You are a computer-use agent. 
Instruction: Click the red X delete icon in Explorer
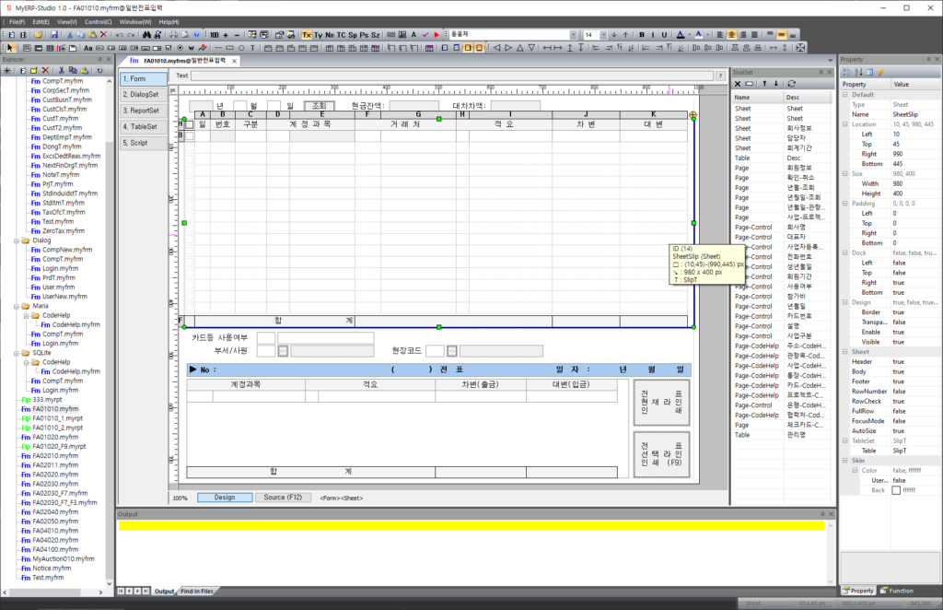pyautogui.click(x=45, y=70)
